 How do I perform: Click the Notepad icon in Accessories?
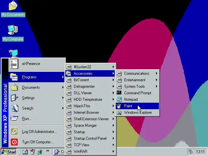(119, 99)
